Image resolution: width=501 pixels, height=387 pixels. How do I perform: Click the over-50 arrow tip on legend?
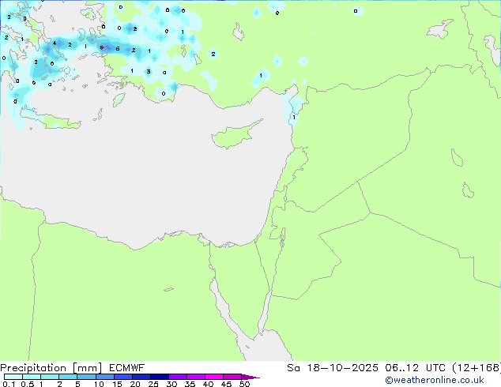pos(250,377)
